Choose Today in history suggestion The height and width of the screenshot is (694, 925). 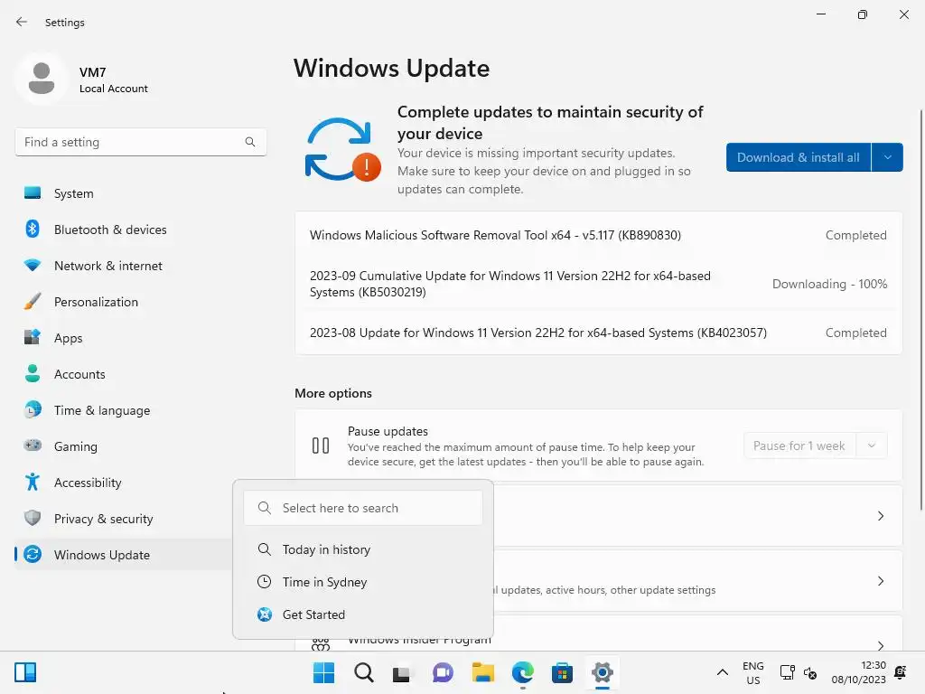point(363,549)
